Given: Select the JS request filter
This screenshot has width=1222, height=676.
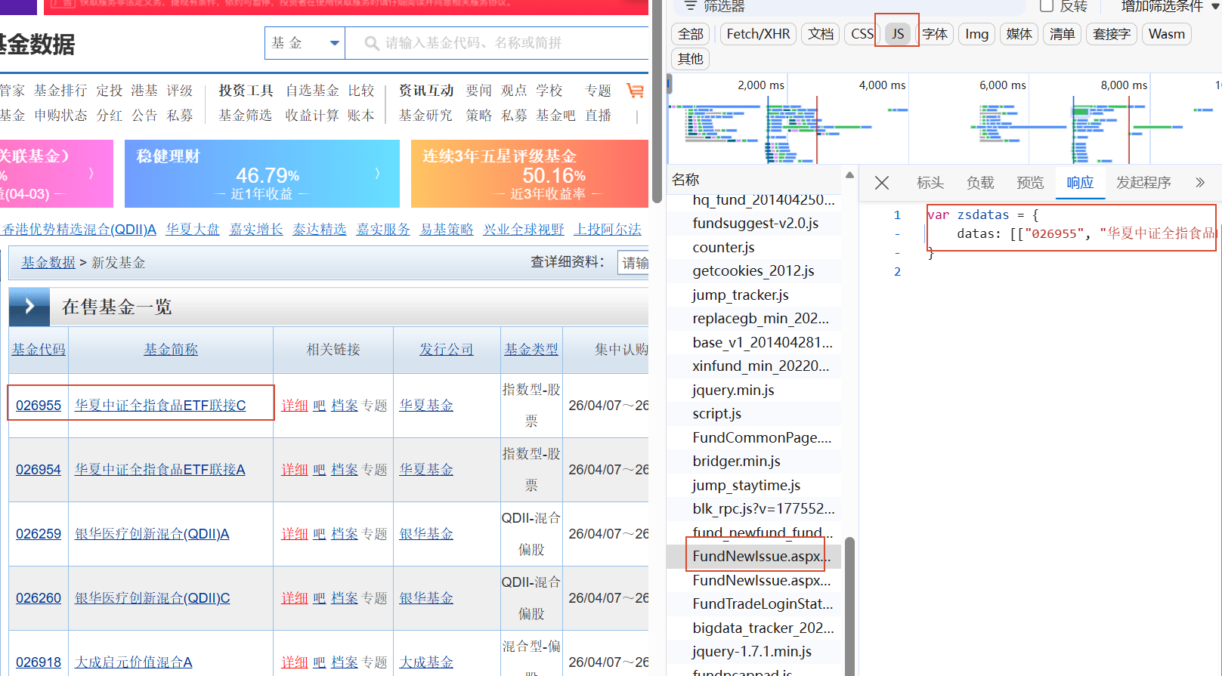Looking at the screenshot, I should [x=898, y=34].
